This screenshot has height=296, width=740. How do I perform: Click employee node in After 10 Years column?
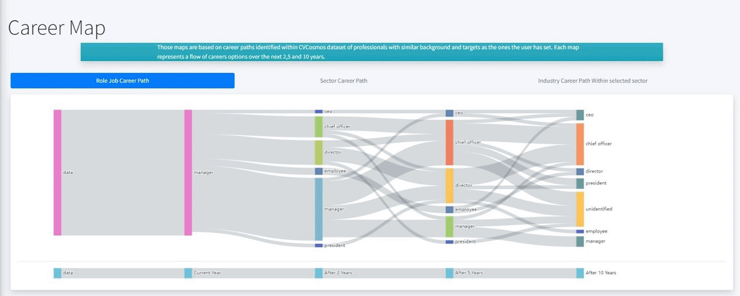coord(580,232)
